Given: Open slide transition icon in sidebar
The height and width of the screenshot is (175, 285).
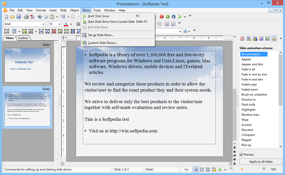Looking at the screenshot, I should click(x=267, y=39).
